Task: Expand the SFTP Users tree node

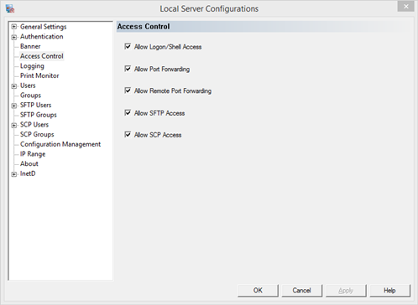Action: [13, 106]
